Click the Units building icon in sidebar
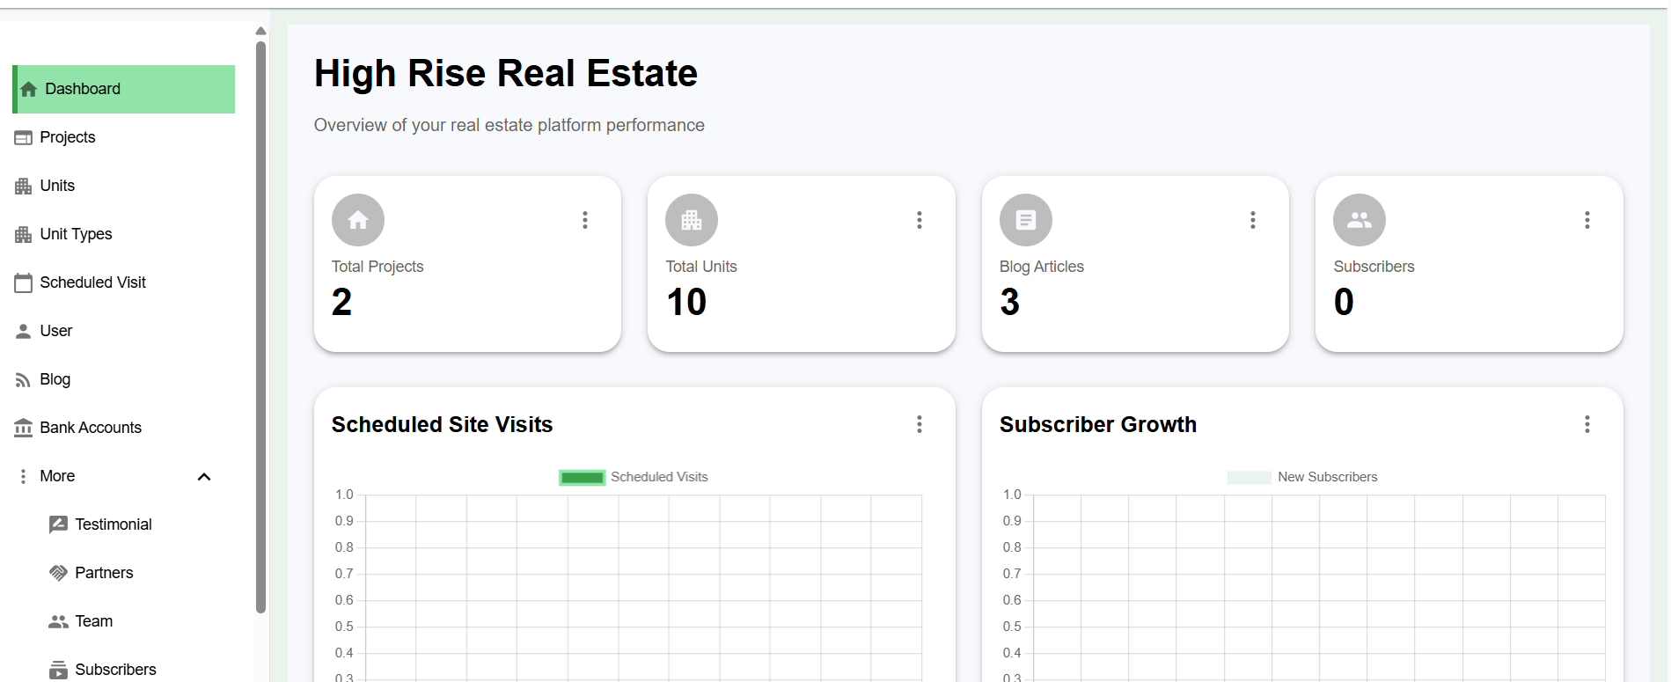The width and height of the screenshot is (1671, 682). 24,186
